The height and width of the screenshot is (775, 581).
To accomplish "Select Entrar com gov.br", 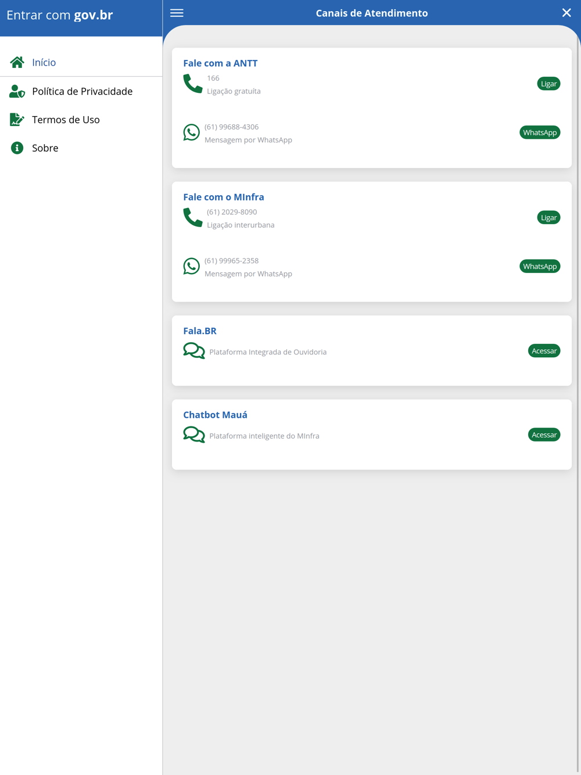I will 59,15.
